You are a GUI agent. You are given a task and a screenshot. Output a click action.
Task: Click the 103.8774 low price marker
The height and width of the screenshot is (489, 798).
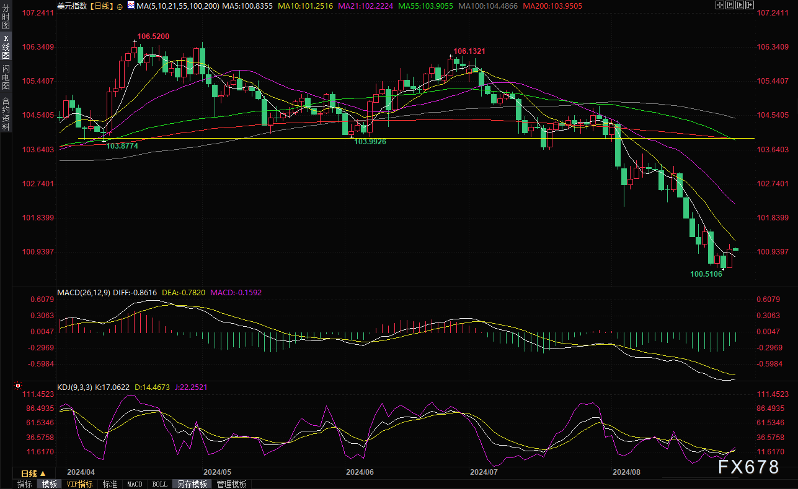(122, 145)
